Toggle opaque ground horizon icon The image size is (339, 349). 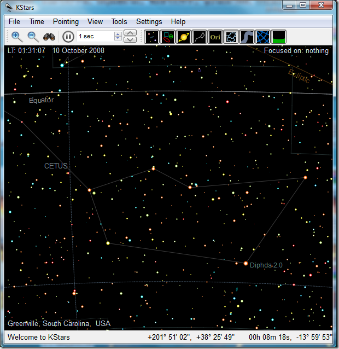(279, 37)
